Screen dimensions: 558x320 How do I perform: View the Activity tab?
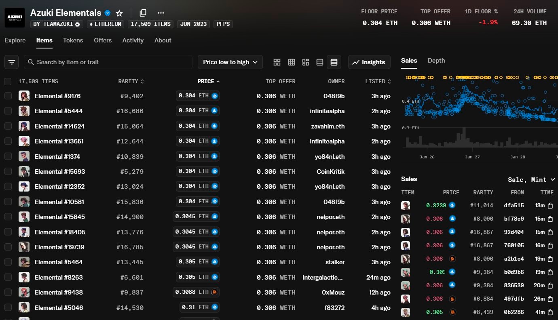133,40
